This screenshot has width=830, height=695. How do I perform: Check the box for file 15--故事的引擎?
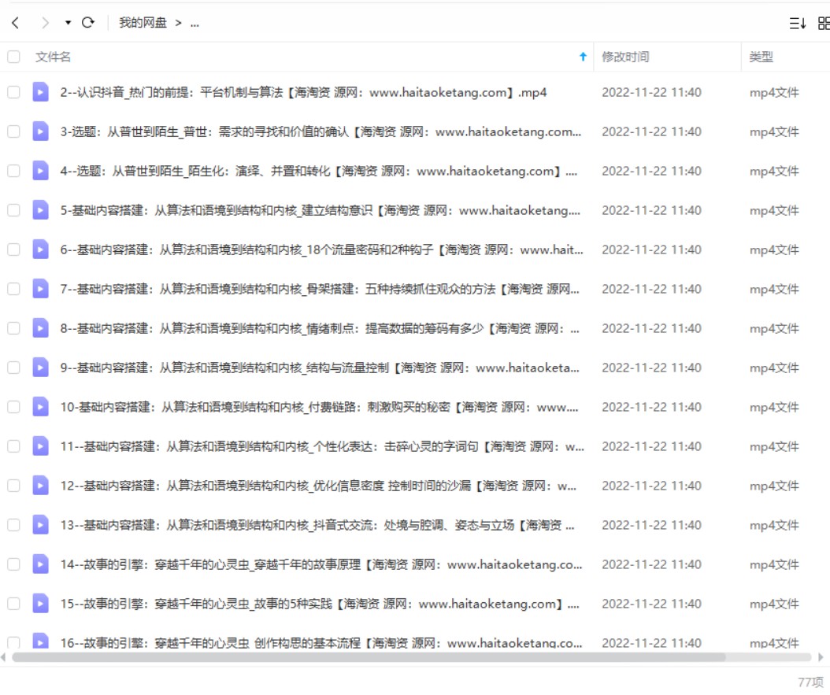13,604
